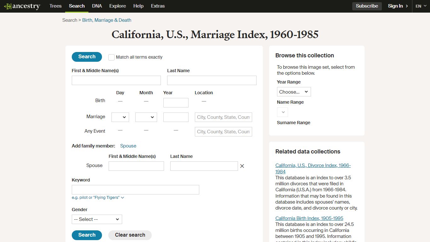Open the EN language selector
Screen dimensions: 430x242
(x=421, y=6)
